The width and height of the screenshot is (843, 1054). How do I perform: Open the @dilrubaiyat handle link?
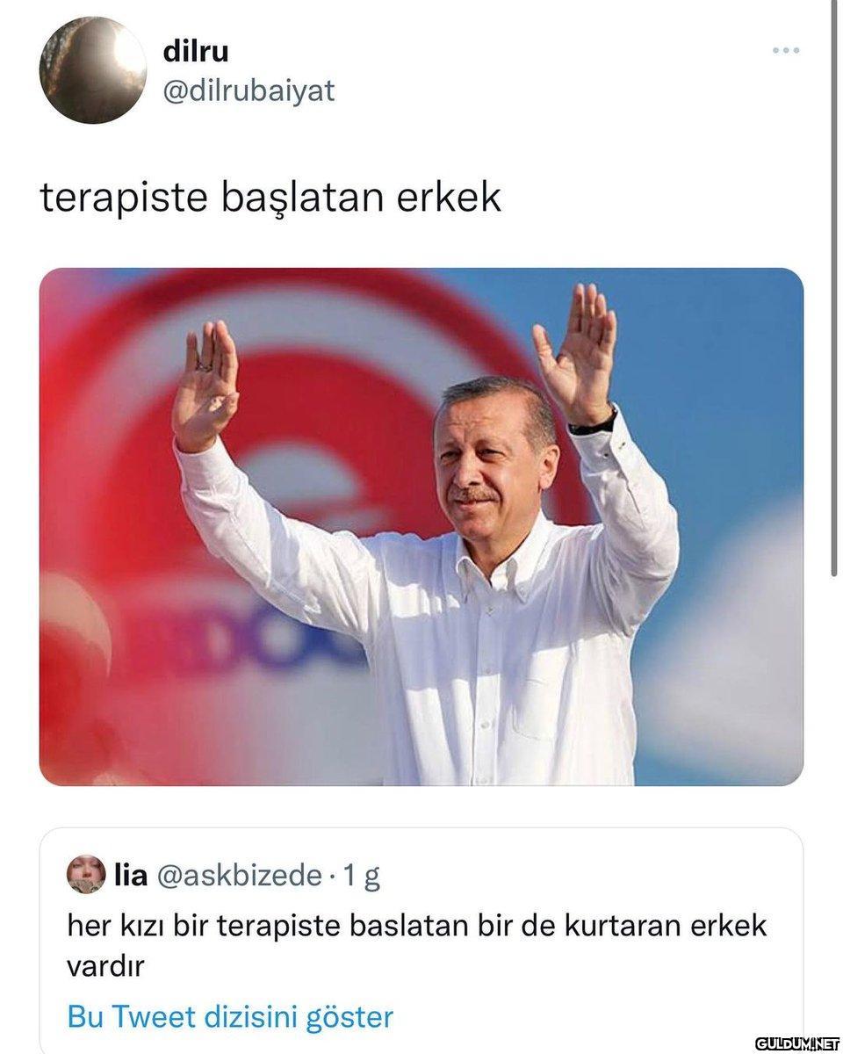[249, 90]
